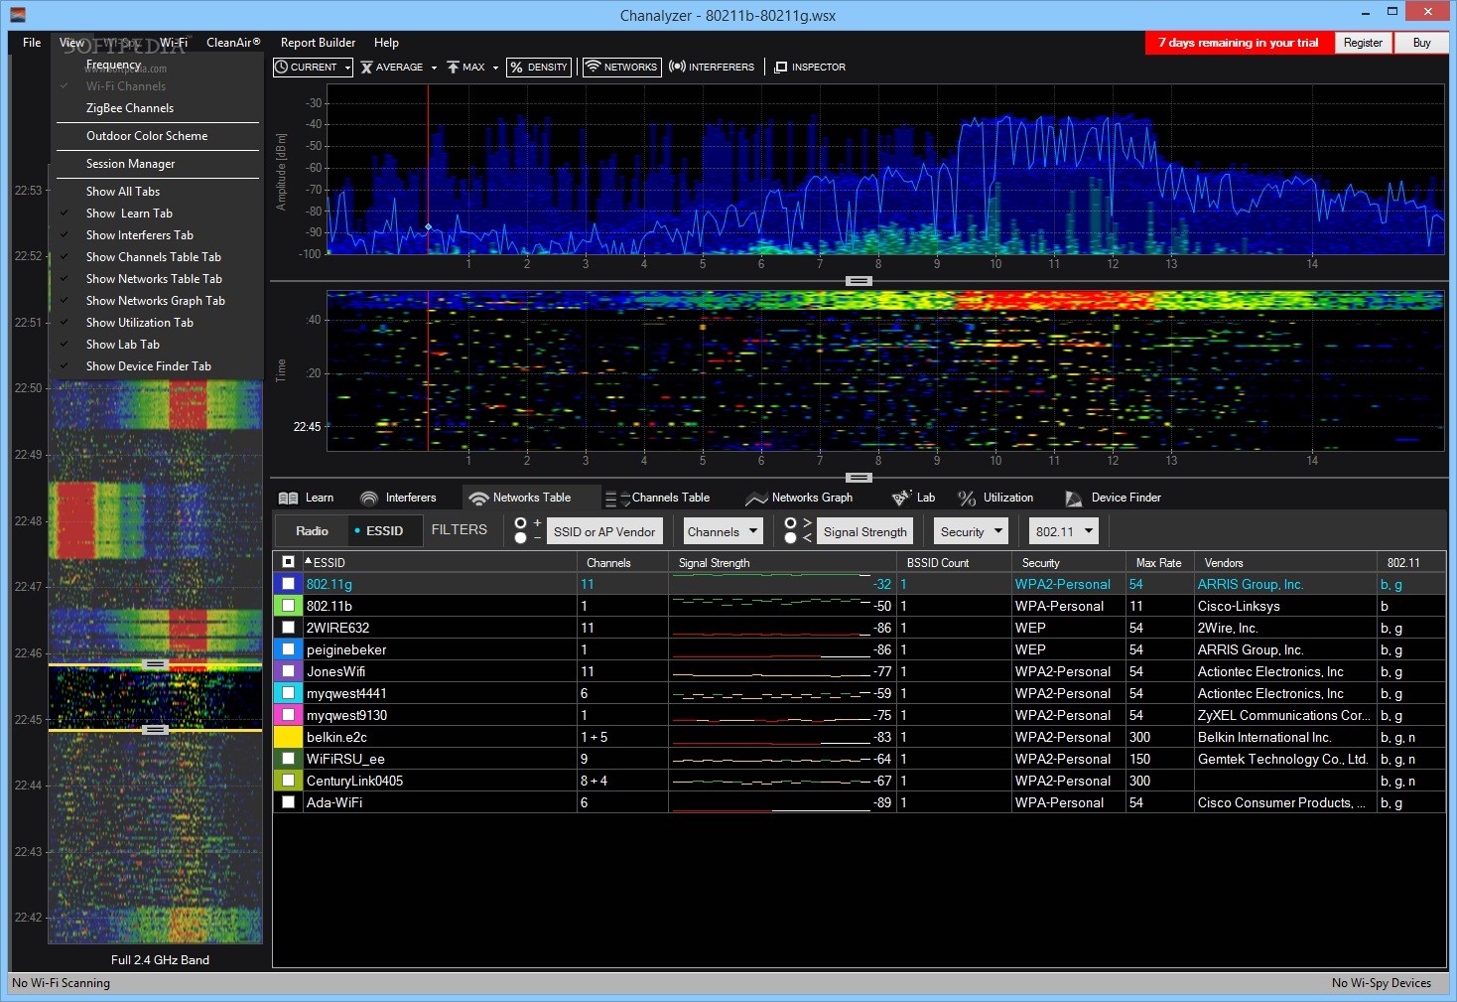Click the magenta myqwest9130 color swatch
The image size is (1457, 1002).
(288, 715)
